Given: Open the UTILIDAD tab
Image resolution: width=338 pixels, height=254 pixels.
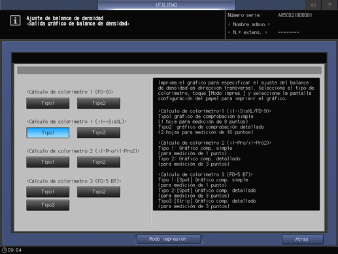Looking at the screenshot, I should pos(166,5).
